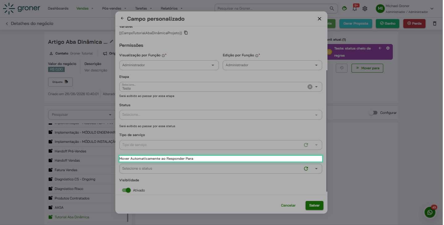This screenshot has height=225, width=444.
Task: Select Handoff Pré-Vendas tab item
Action: tap(70, 151)
